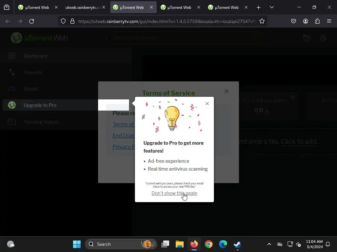The width and height of the screenshot is (337, 252).
Task: Click the taskbar Search box
Action: pos(121,244)
